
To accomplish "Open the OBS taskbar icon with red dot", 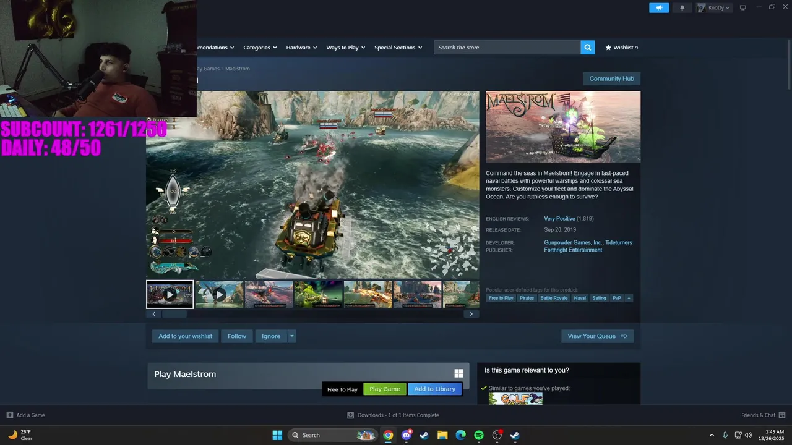I will point(497,435).
